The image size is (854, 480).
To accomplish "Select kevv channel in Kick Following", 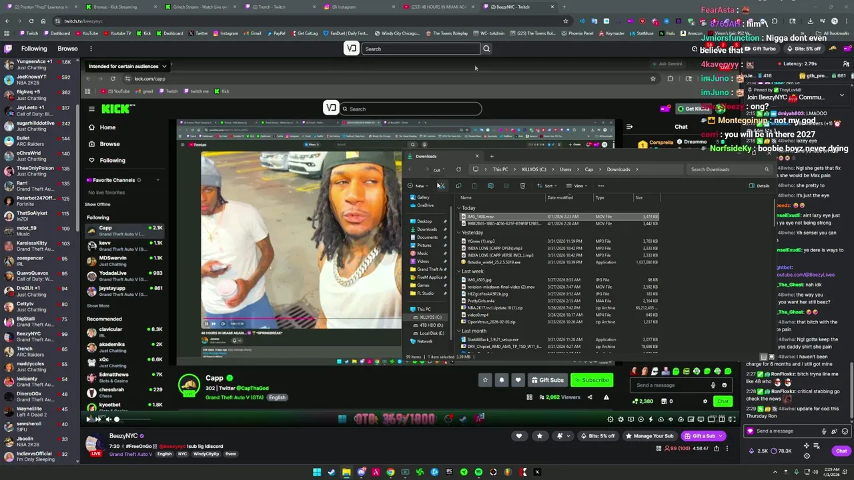I will point(123,246).
